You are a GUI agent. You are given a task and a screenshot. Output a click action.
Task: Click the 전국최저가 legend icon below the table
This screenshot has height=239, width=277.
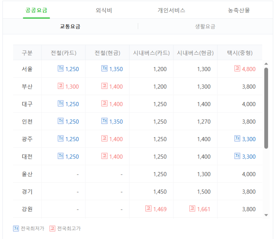pyautogui.click(x=16, y=228)
